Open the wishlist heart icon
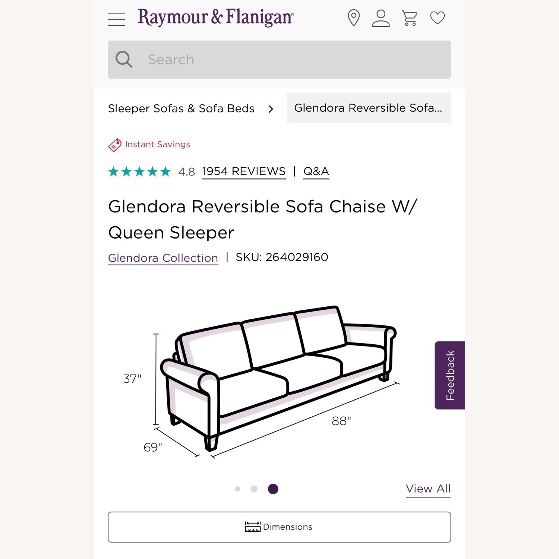Image resolution: width=559 pixels, height=559 pixels. point(438,18)
